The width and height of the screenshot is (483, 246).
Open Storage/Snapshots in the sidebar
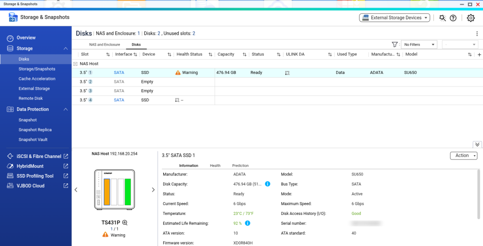(37, 69)
